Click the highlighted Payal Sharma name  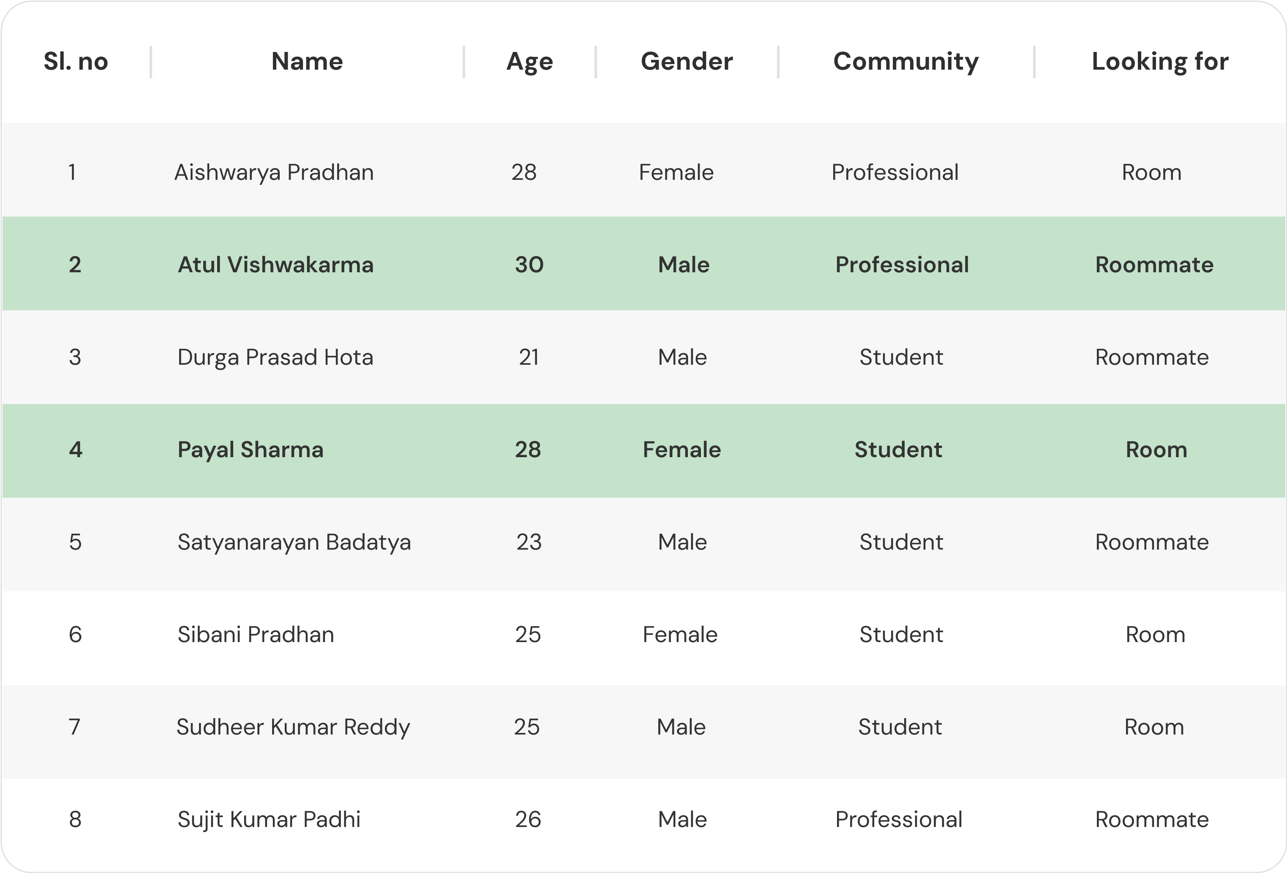pos(250,450)
